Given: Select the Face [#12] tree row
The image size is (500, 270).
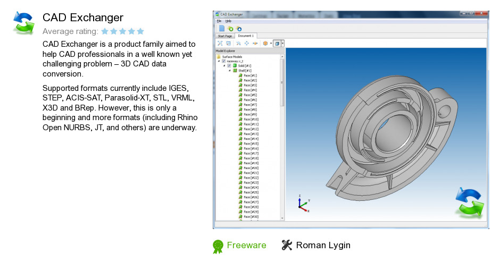Looking at the screenshot, I should (x=248, y=129).
